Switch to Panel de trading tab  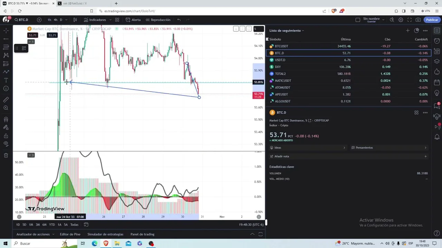coord(142,234)
